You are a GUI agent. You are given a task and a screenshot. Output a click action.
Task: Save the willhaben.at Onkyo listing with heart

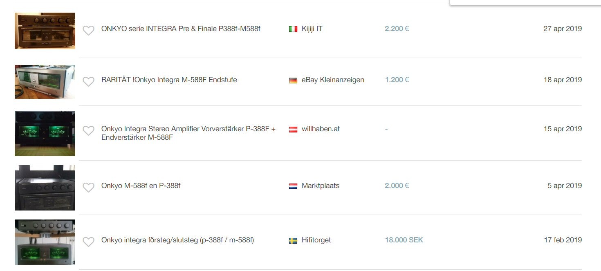[88, 130]
